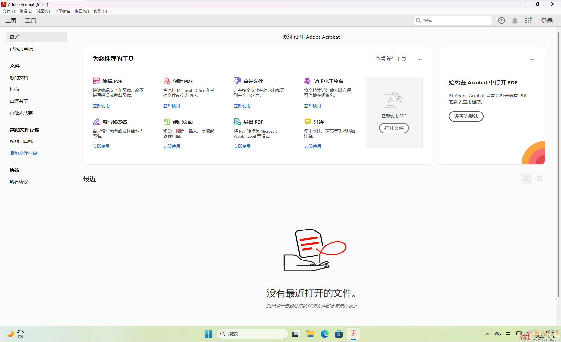Open the notifications bell icon
Viewport: 561px width, 342px height.
tap(515, 20)
